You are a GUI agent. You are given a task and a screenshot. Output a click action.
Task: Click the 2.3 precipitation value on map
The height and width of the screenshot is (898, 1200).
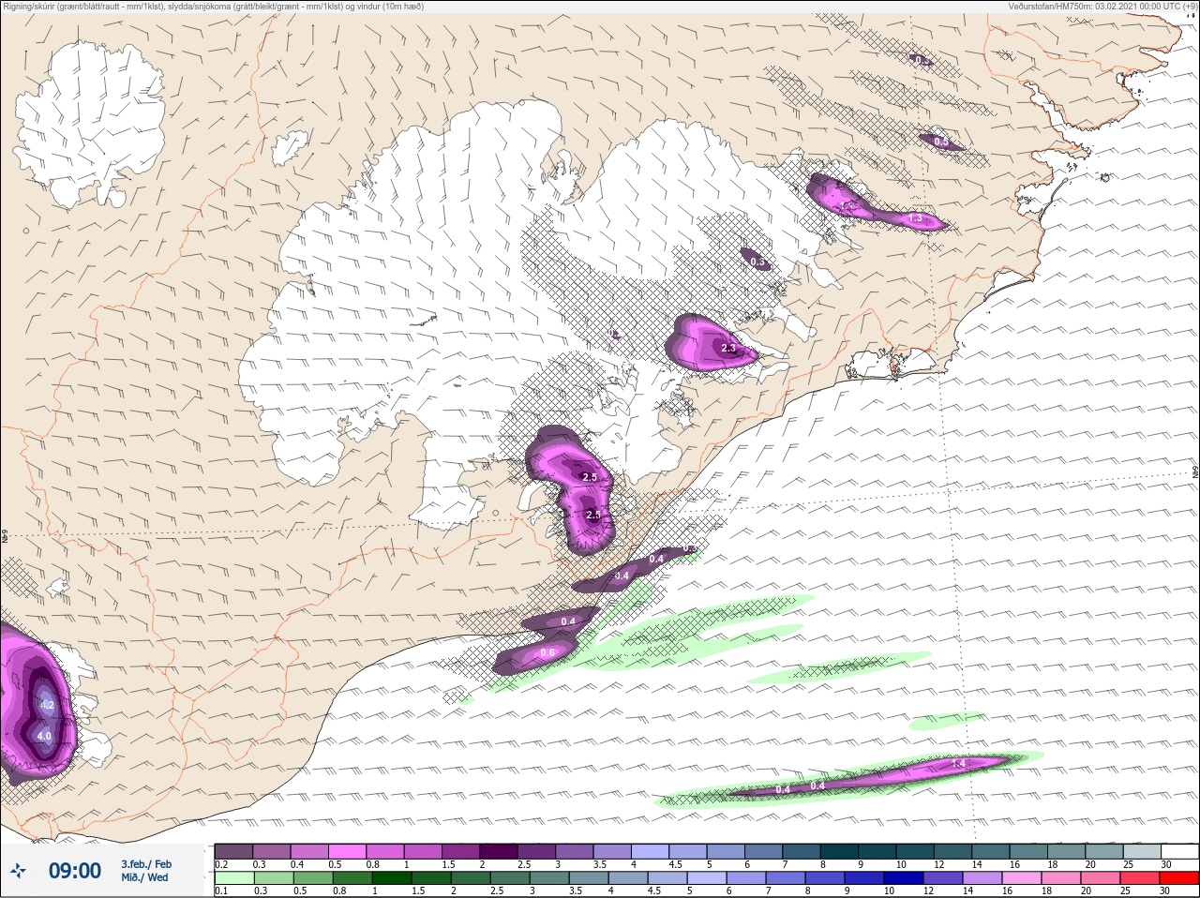[728, 349]
